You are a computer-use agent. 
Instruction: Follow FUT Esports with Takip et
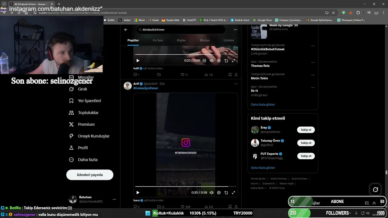[306, 156]
